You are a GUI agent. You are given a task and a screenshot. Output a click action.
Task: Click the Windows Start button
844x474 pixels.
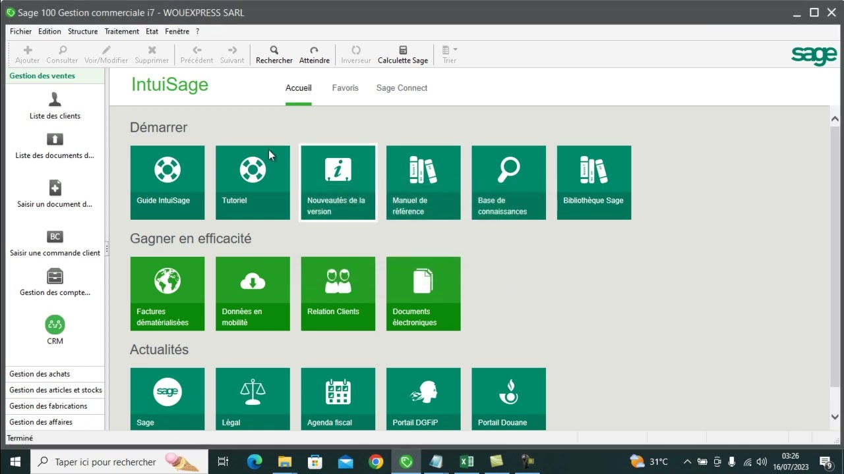coord(15,461)
